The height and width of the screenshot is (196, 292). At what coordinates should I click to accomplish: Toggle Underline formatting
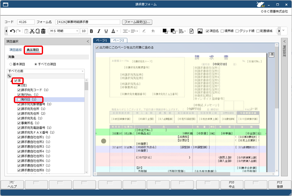point(106,31)
